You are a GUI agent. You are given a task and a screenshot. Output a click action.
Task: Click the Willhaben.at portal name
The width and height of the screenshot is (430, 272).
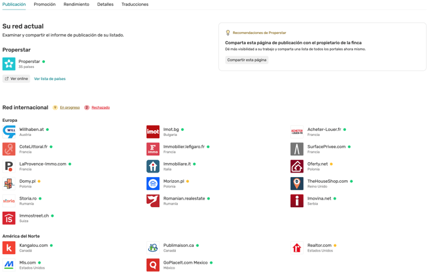(x=31, y=130)
